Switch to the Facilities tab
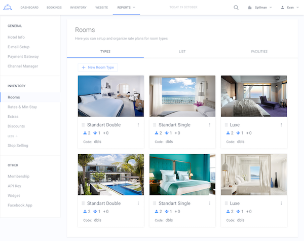The height and width of the screenshot is (241, 304). (x=259, y=52)
